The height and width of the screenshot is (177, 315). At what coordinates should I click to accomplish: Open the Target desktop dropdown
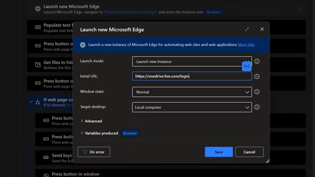(x=192, y=107)
